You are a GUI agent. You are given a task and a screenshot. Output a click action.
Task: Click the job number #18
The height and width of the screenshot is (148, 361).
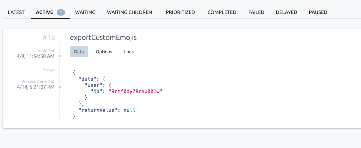[49, 38]
